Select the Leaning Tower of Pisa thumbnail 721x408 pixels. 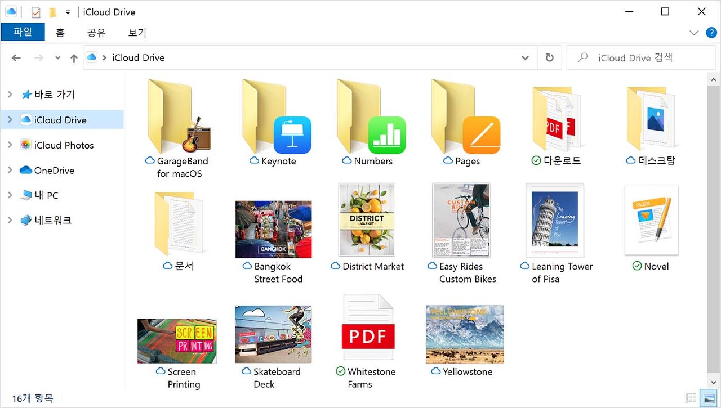coord(555,220)
